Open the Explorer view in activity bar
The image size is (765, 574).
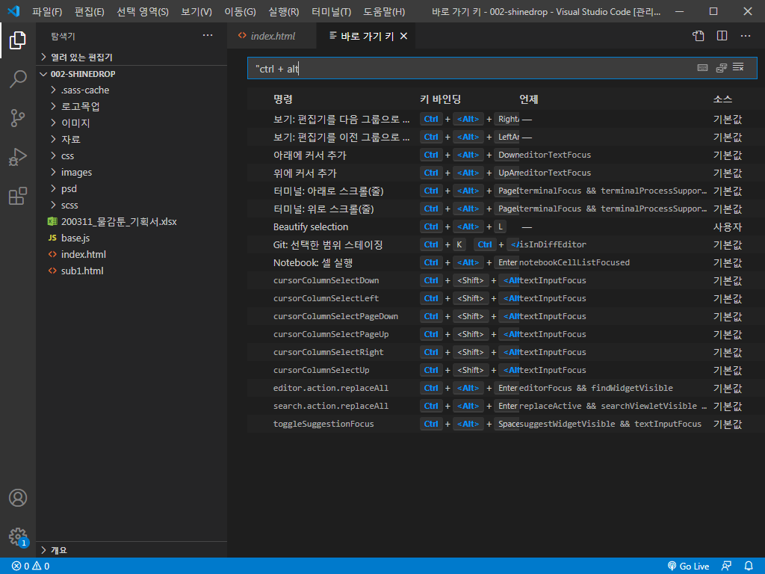[18, 40]
